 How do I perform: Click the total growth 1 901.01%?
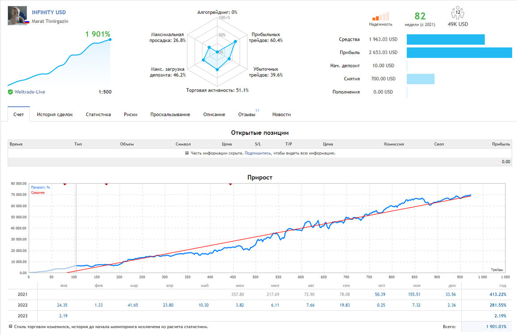tap(496, 327)
